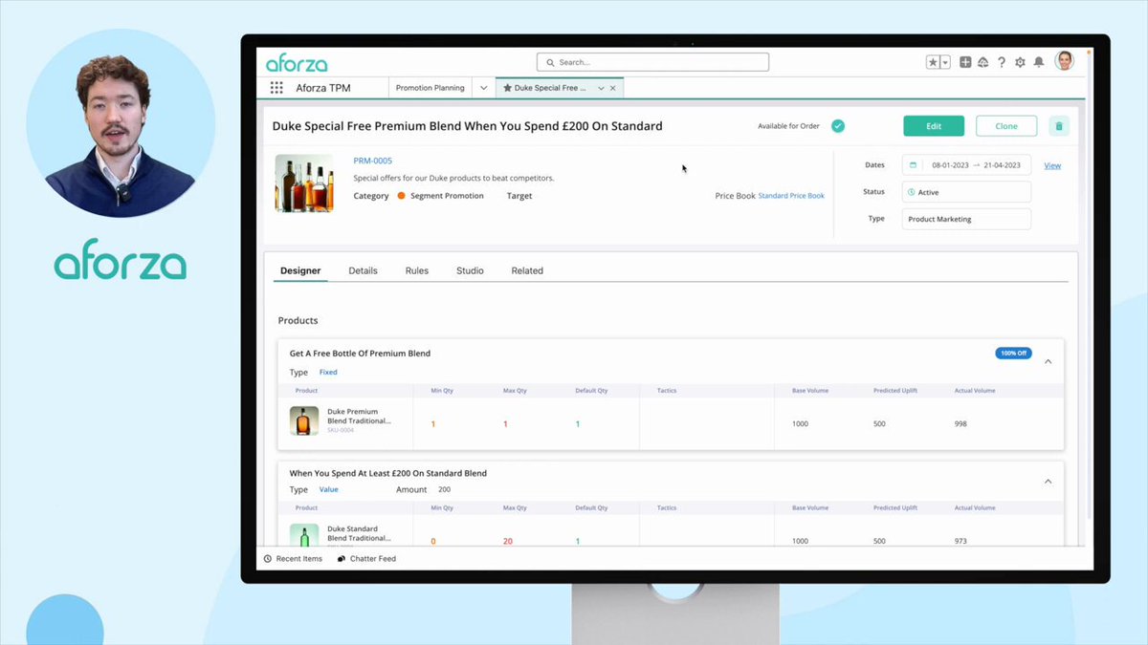The image size is (1148, 645).
Task: Click the Favorites star icon
Action: pos(934,62)
